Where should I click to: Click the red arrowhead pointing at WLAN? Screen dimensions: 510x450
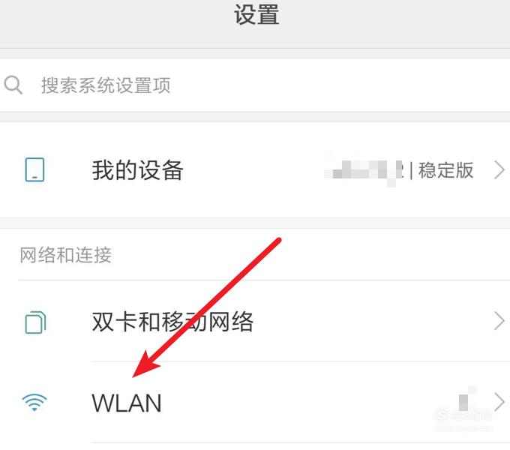pyautogui.click(x=145, y=366)
